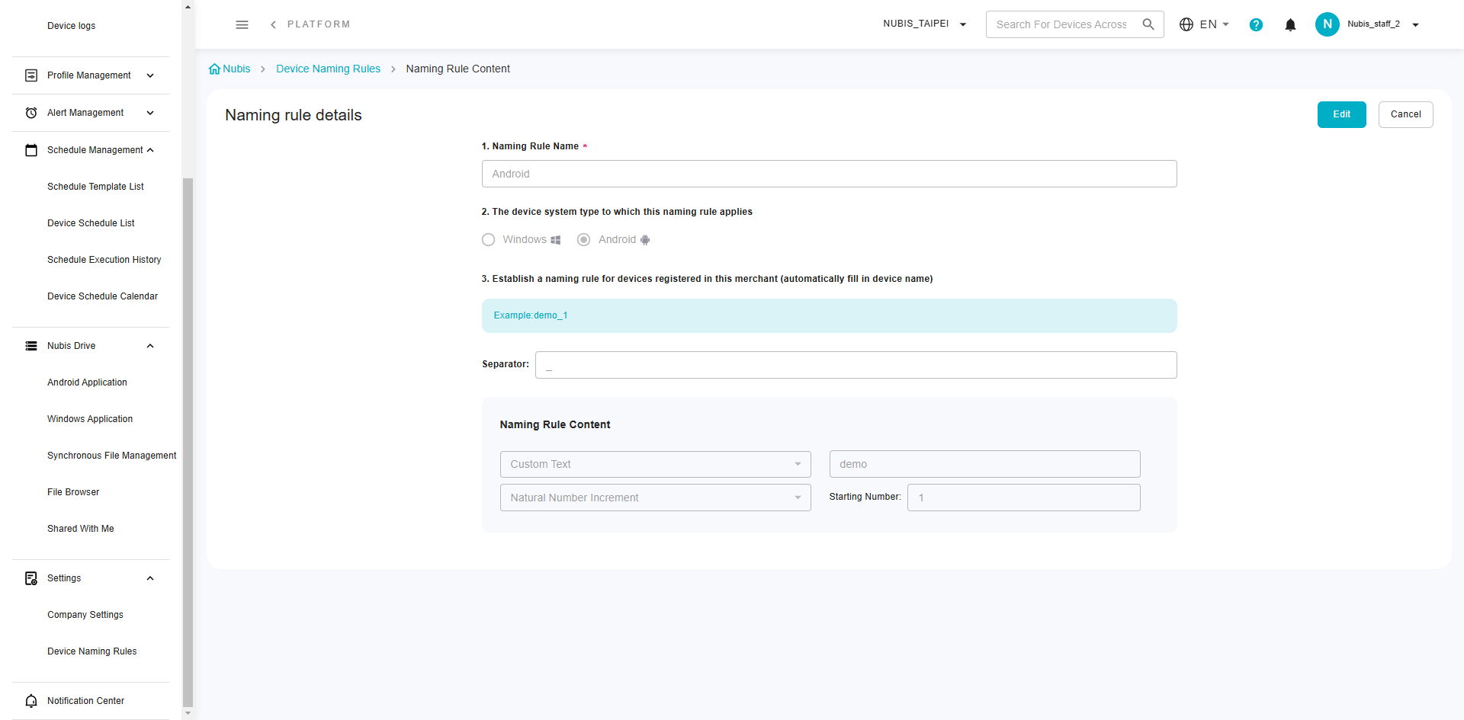Screen dimensions: 1464x720
Task: Open the hamburger menu icon
Action: 242,24
